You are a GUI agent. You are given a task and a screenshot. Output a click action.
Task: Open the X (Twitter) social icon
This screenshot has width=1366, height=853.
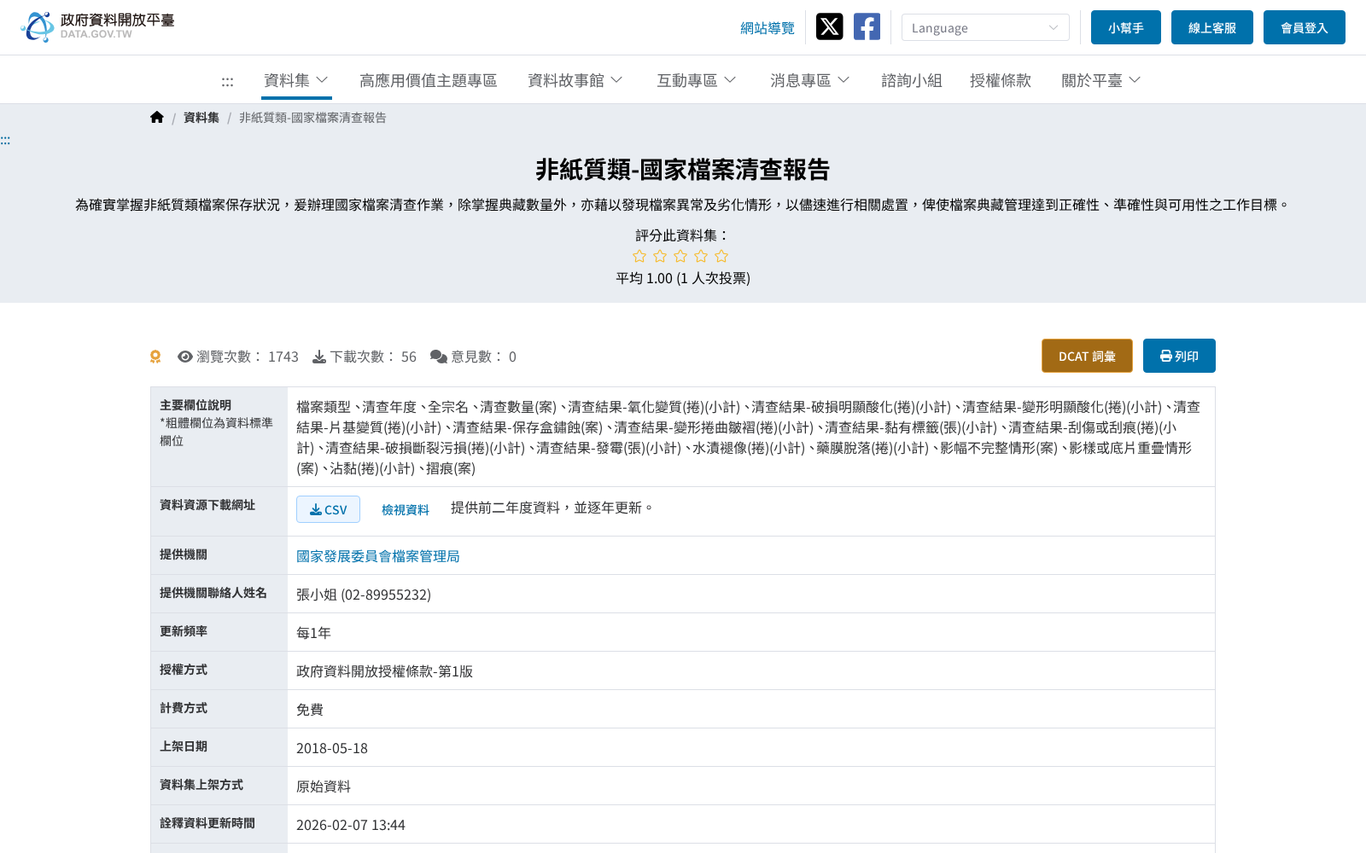click(x=829, y=27)
